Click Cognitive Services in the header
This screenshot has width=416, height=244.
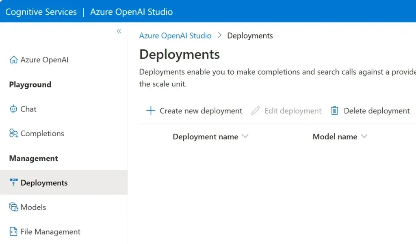pos(41,12)
